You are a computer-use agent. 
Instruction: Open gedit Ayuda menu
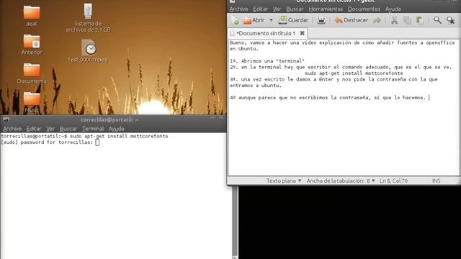tap(393, 9)
